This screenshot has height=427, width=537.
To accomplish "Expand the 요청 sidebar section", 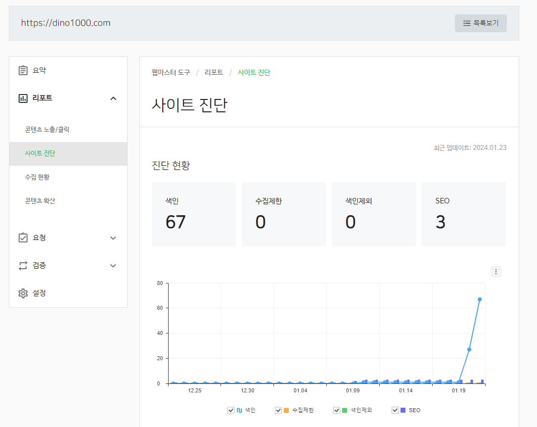I will tap(113, 237).
